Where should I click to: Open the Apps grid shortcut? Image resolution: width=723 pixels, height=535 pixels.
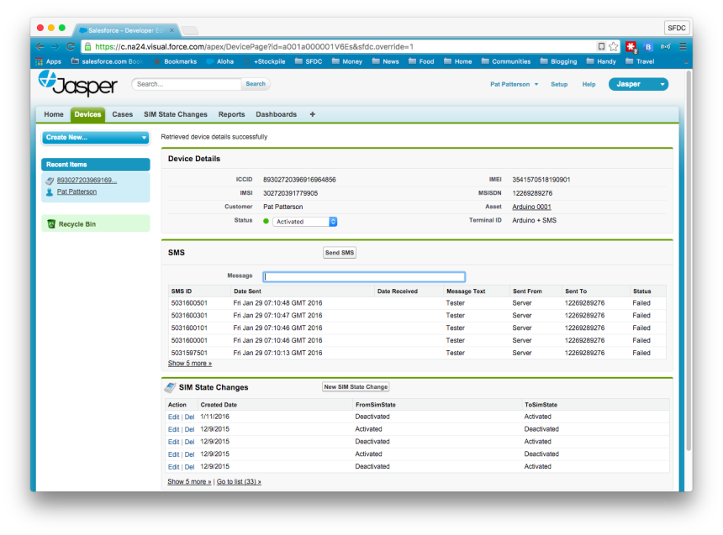click(x=49, y=61)
